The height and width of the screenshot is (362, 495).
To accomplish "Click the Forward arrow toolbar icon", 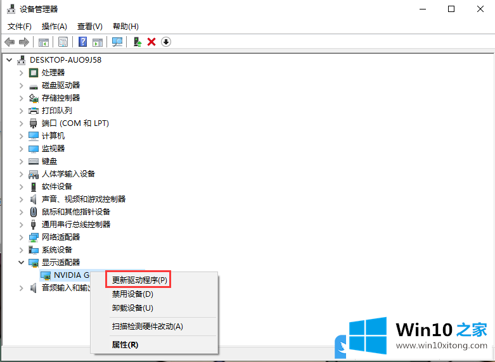I will tap(23, 42).
